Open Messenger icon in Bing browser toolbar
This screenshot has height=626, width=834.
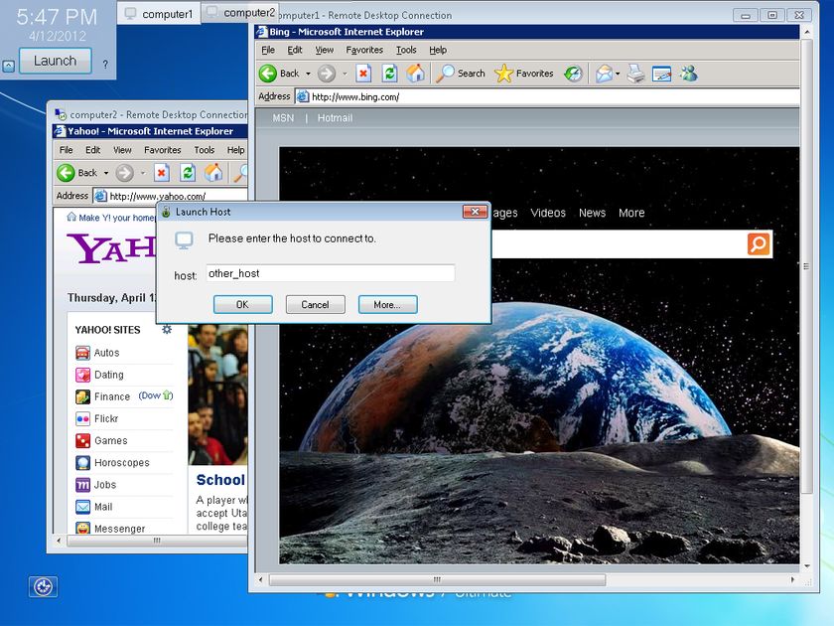tap(689, 73)
